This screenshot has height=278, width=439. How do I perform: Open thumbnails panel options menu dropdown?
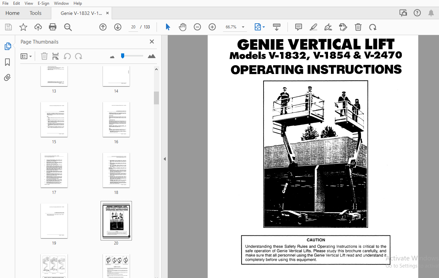click(x=26, y=56)
